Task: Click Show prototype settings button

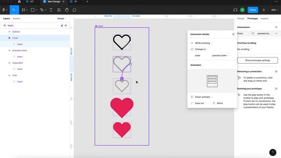Action: click(257, 61)
